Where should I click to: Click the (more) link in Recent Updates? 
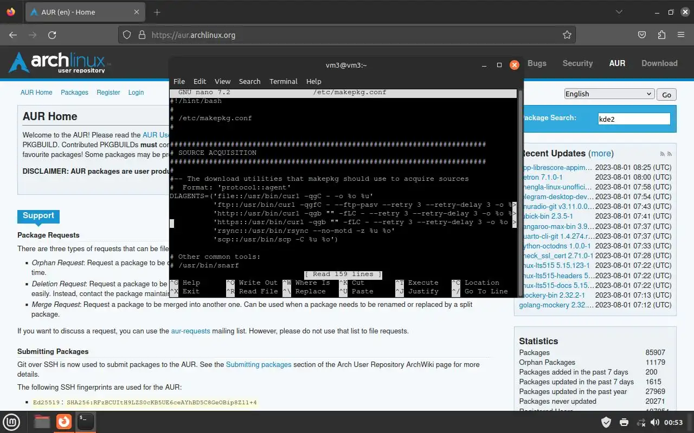click(x=601, y=154)
